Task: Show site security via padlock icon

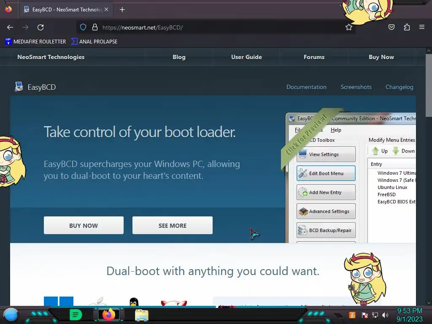Action: (95, 27)
